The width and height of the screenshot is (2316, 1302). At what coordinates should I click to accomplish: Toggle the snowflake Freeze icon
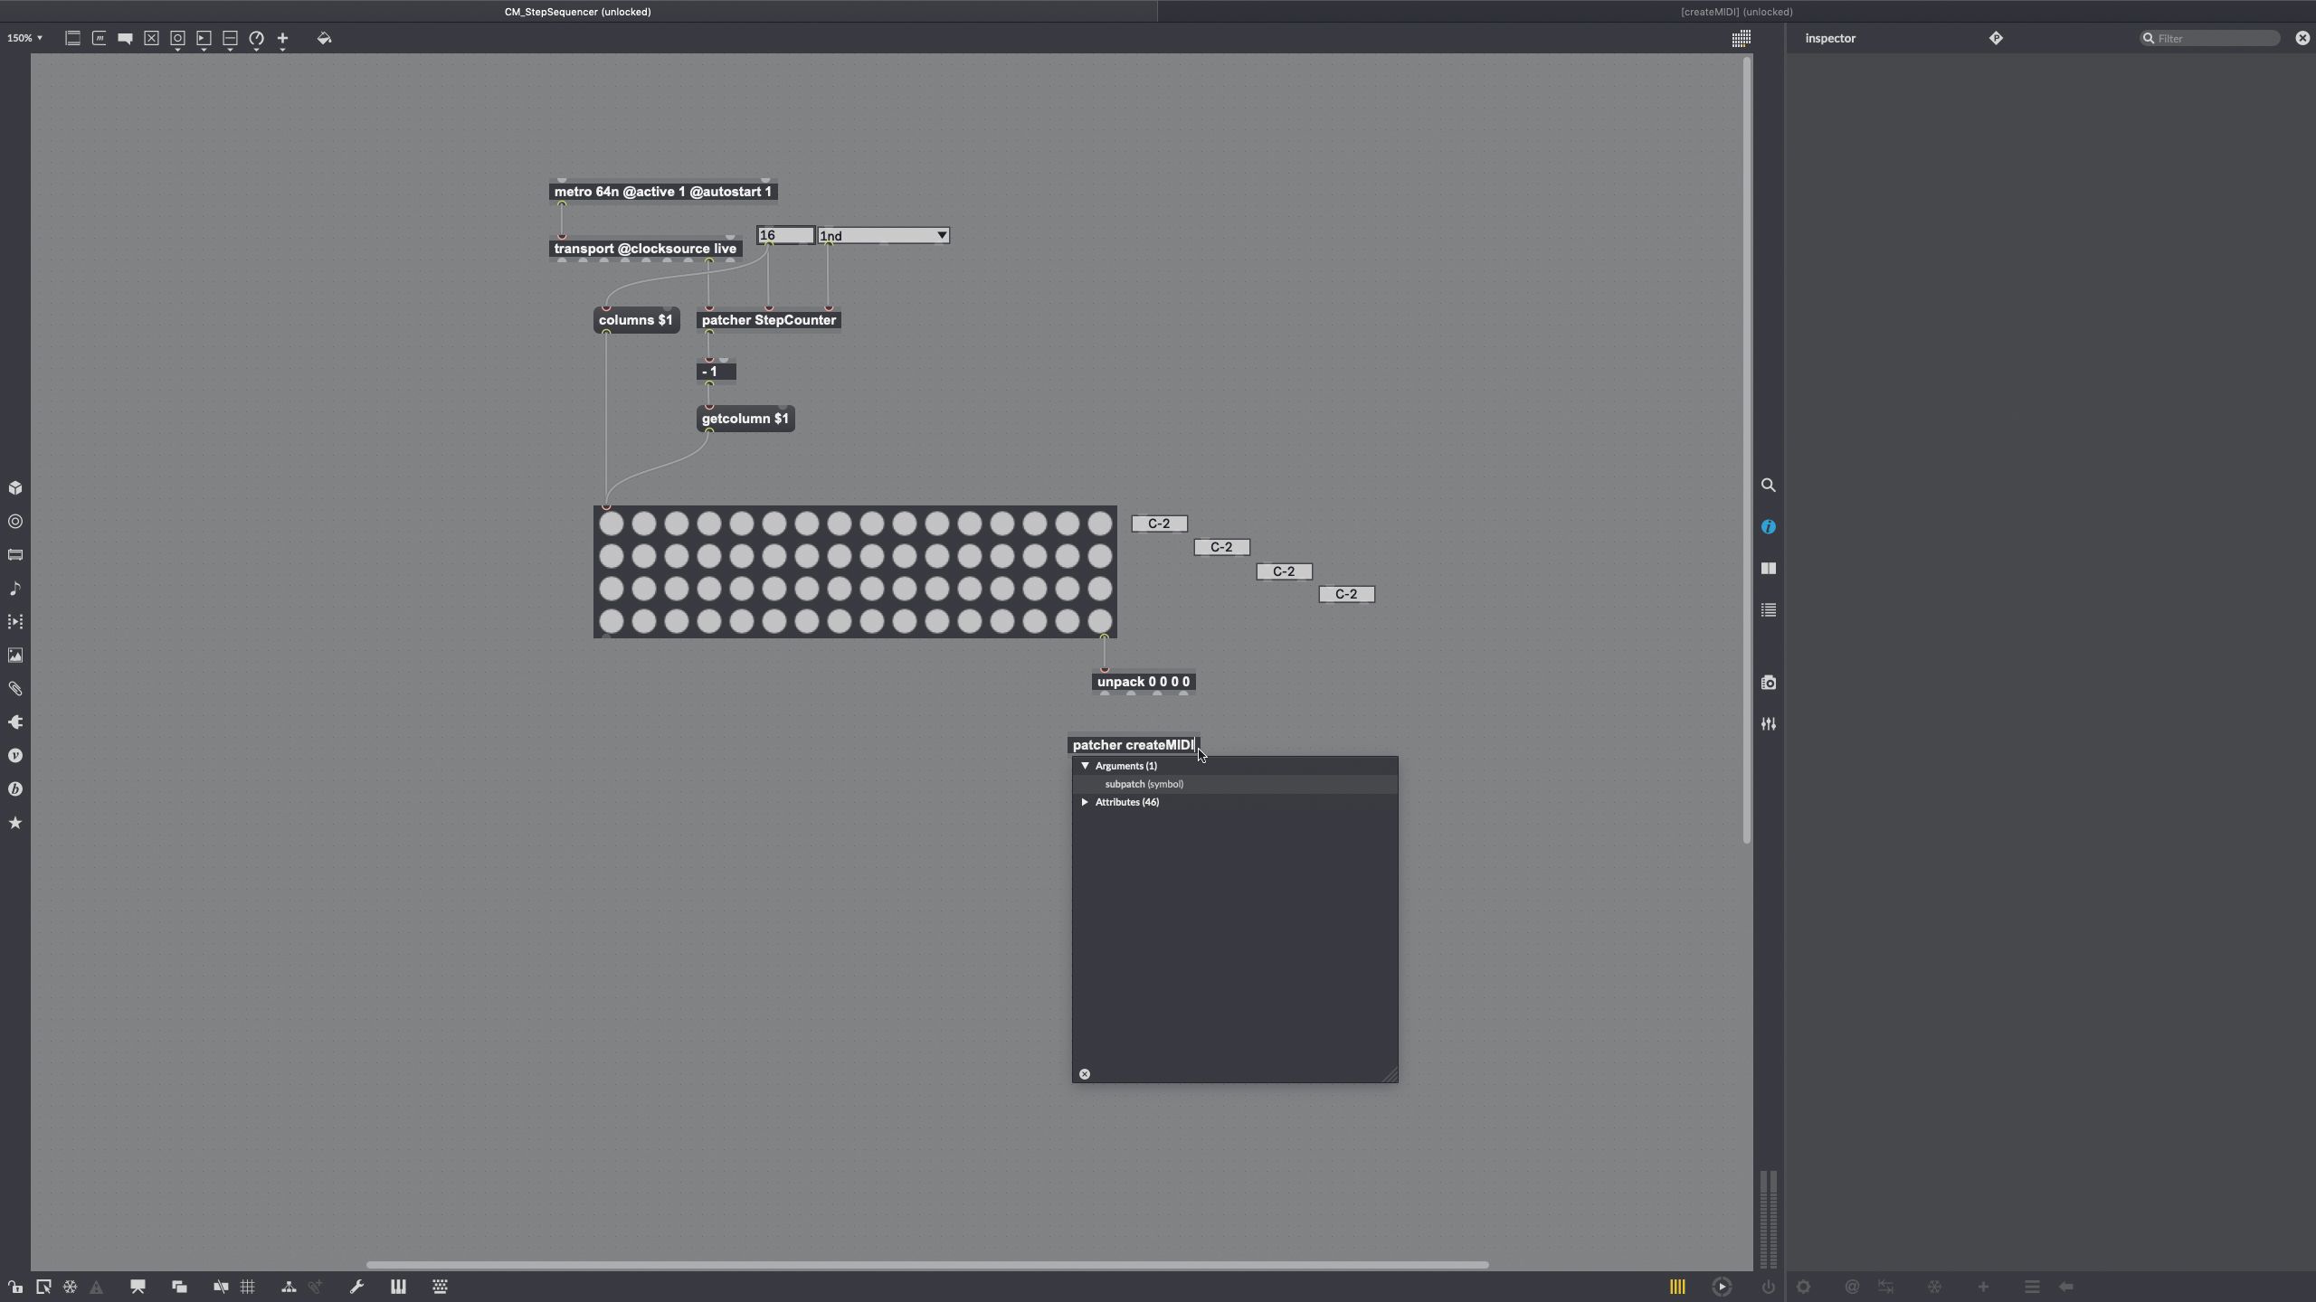pos(70,1287)
